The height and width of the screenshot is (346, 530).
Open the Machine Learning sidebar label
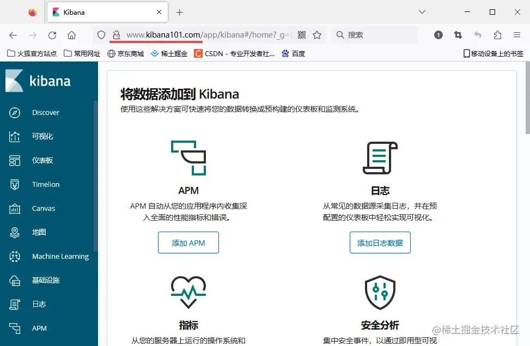pos(60,257)
